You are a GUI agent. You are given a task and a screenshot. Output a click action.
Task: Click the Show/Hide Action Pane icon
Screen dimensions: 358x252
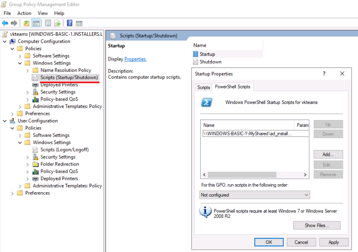coord(79,23)
